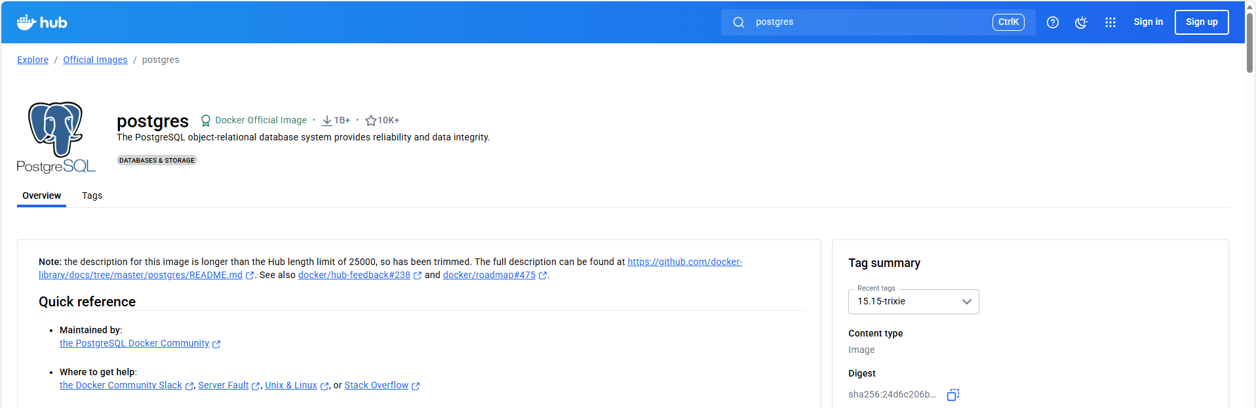The height and width of the screenshot is (408, 1256).
Task: Go to Explore breadcrumb
Action: point(33,60)
